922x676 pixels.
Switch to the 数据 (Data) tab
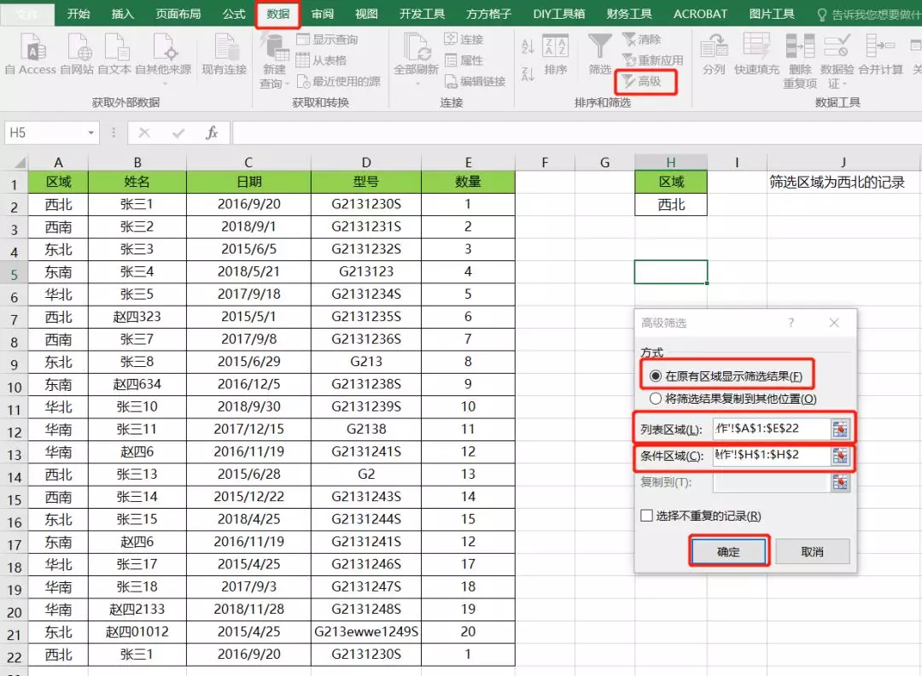pos(277,14)
